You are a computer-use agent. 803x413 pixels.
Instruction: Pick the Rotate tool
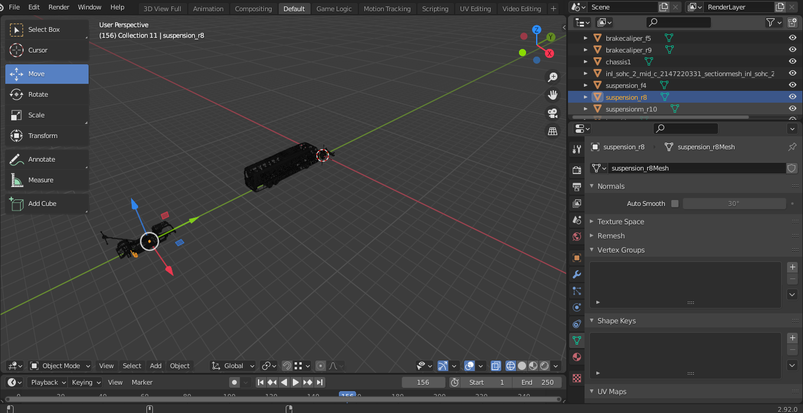click(47, 94)
